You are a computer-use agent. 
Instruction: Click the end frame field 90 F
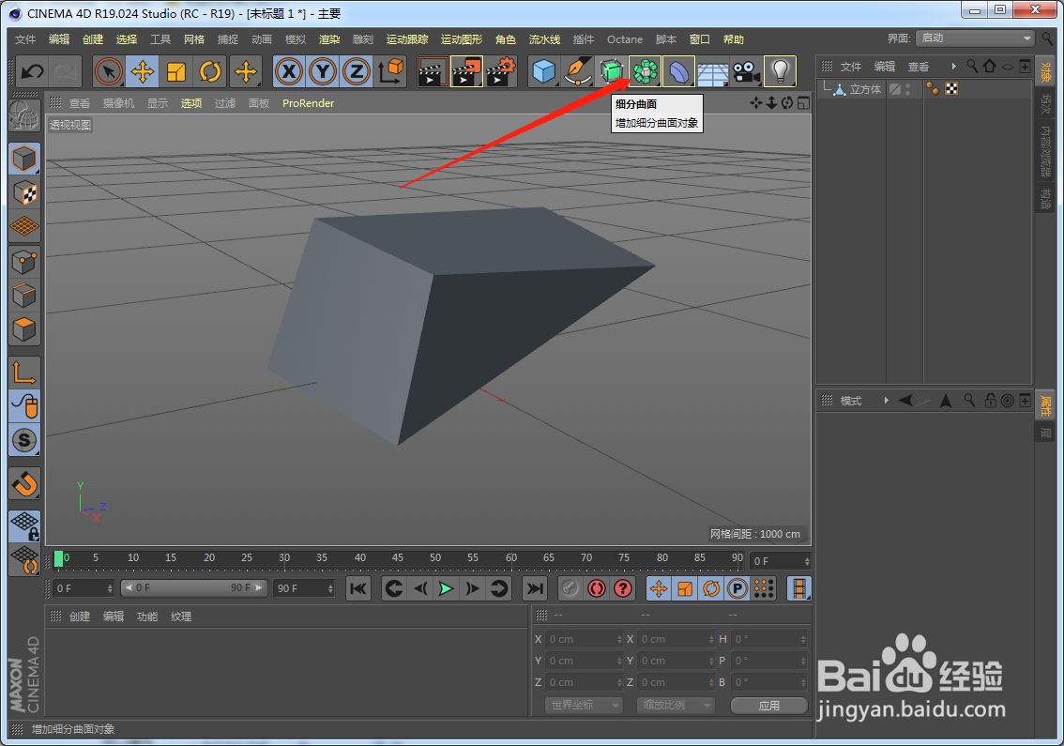pyautogui.click(x=305, y=588)
